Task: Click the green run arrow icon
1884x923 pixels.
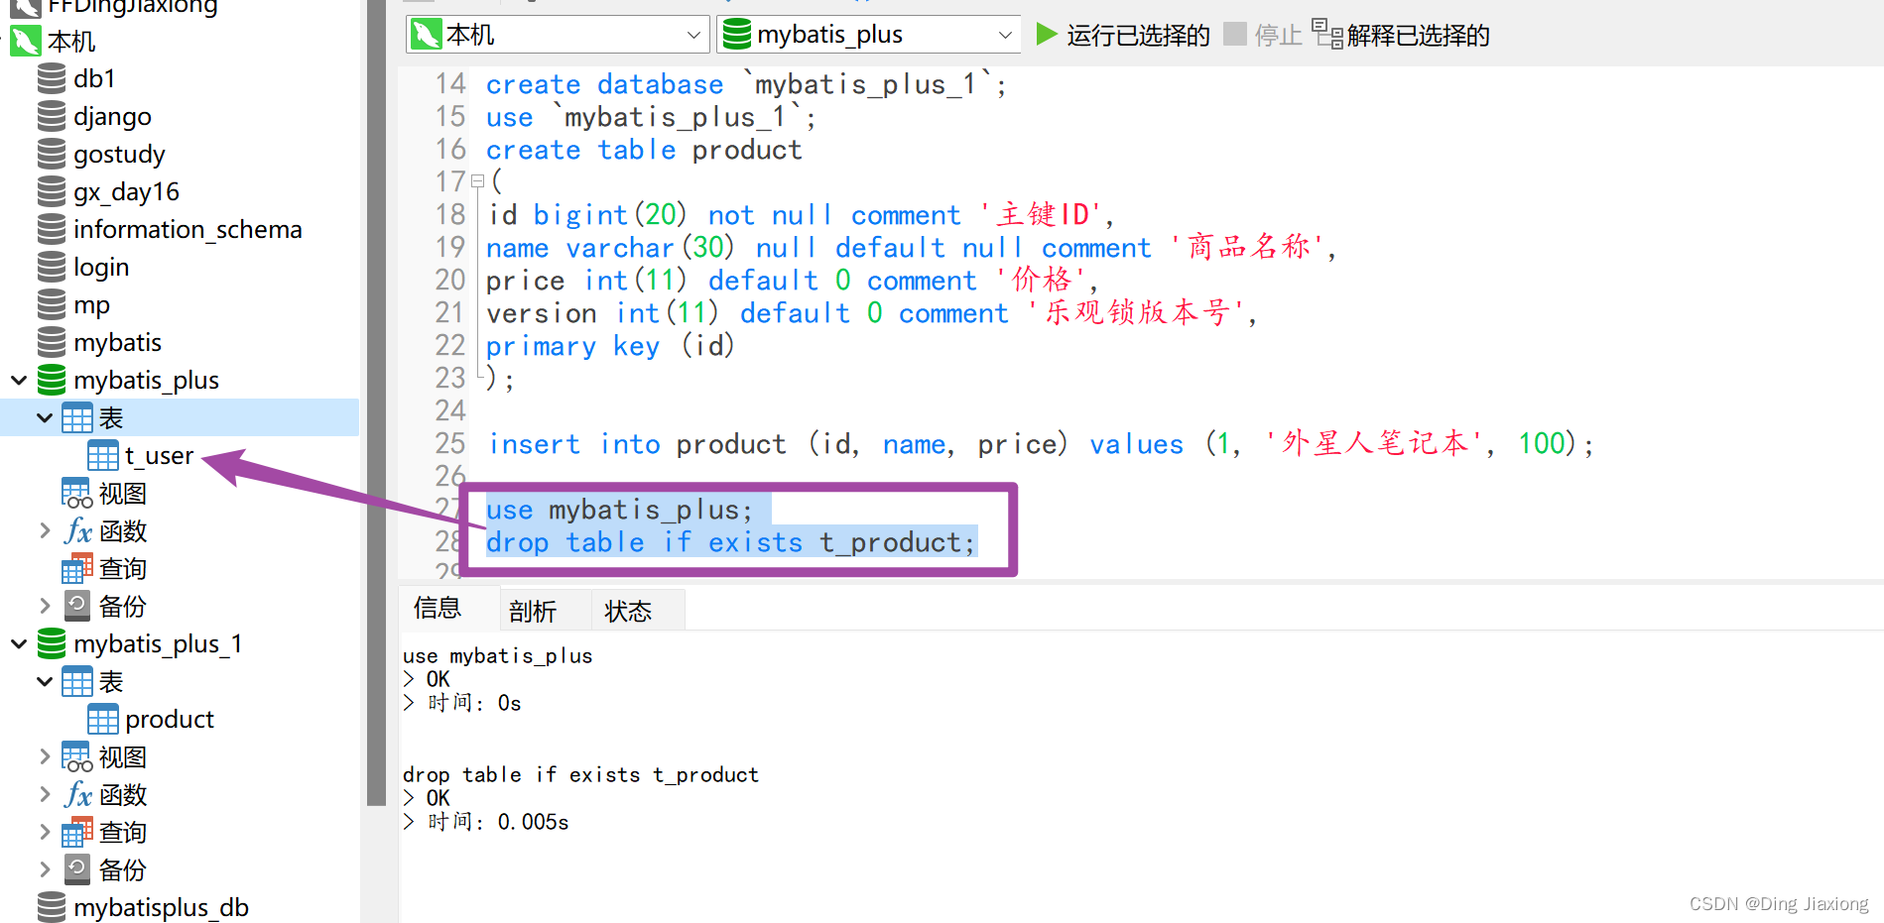Action: 1046,35
